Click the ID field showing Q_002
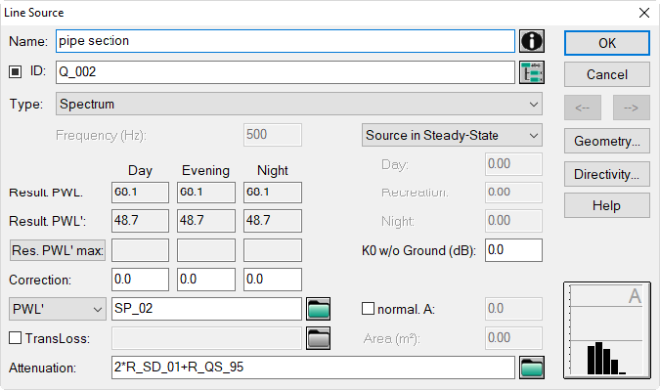Screen dimensions: 660x390 tap(286, 72)
